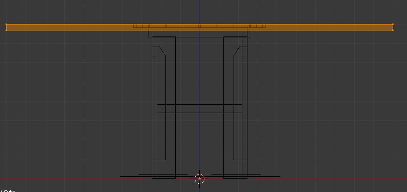Screen dimensions: 407x192
Task: Select the horizontal crossbar between the legs
Action: [x=199, y=108]
